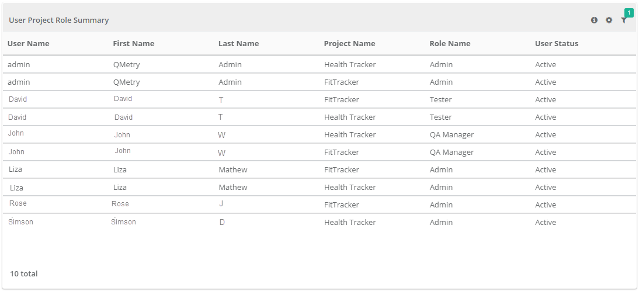Click the green filter count badge
This screenshot has height=291, width=639.
[629, 13]
